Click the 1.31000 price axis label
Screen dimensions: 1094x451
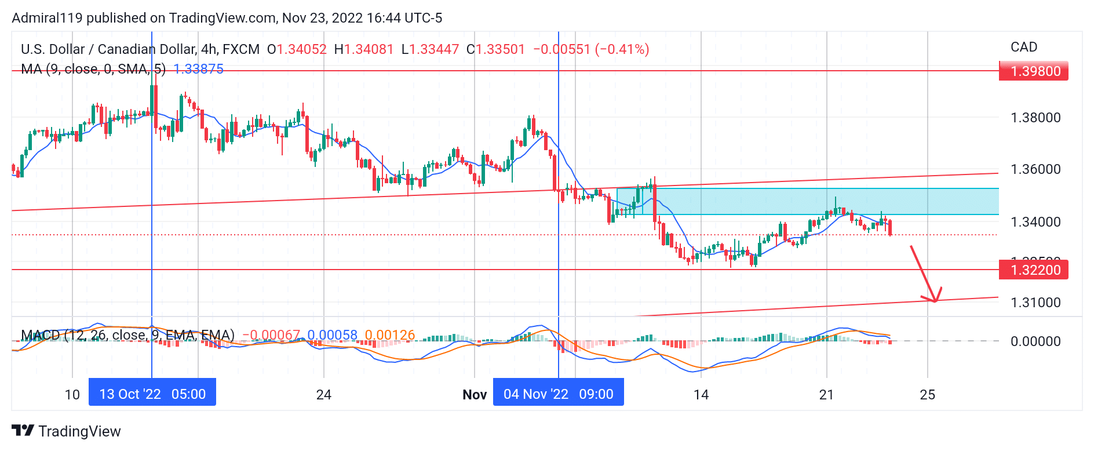pyautogui.click(x=1035, y=303)
